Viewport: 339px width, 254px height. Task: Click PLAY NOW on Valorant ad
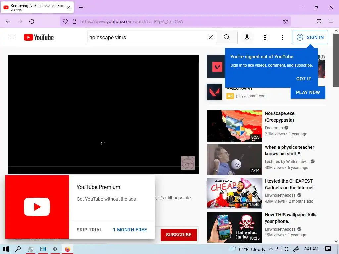(x=308, y=92)
